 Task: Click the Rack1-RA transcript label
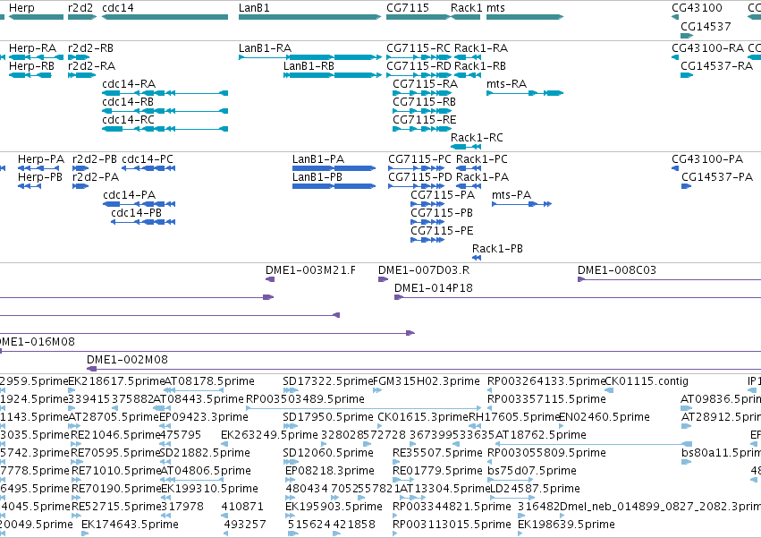click(x=481, y=48)
